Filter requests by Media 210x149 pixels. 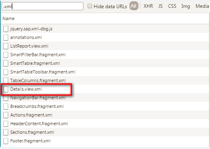202,6
